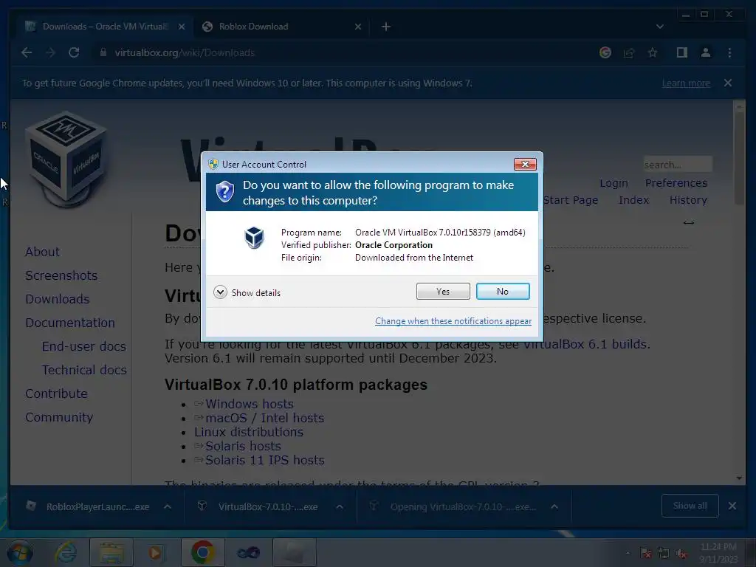Image resolution: width=756 pixels, height=567 pixels.
Task: Click No in User Account Control dialog
Action: coord(502,291)
